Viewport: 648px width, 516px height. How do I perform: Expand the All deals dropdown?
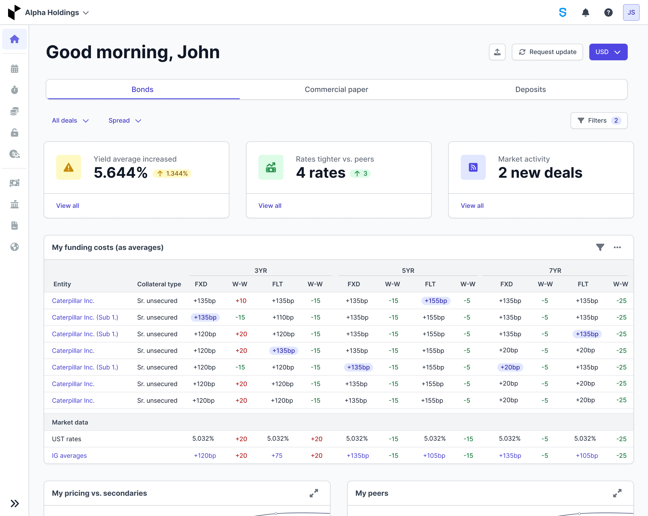pos(70,121)
